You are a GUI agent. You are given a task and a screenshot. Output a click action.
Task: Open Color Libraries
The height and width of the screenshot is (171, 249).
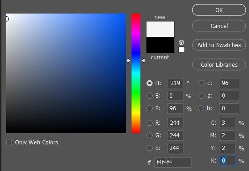(x=219, y=64)
